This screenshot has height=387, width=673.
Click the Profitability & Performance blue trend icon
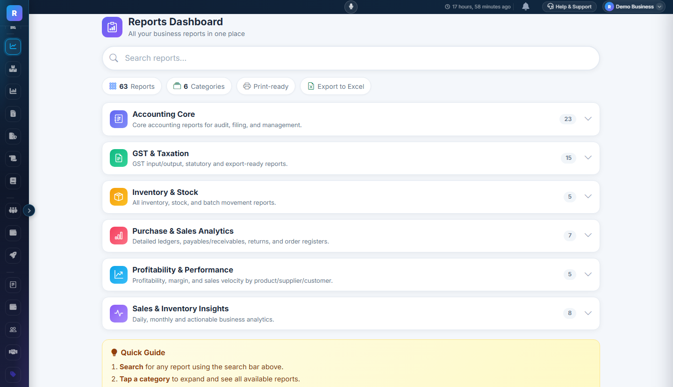click(x=119, y=274)
